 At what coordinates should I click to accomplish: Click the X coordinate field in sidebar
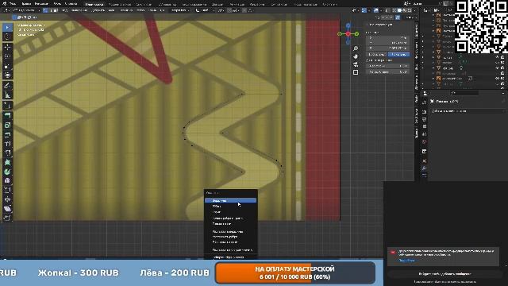(388, 37)
